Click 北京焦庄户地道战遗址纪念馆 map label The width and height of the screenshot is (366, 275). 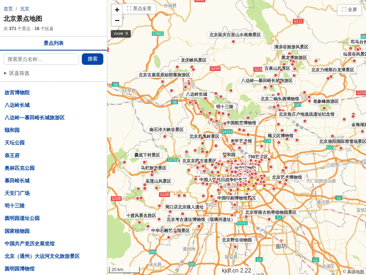(x=306, y=114)
